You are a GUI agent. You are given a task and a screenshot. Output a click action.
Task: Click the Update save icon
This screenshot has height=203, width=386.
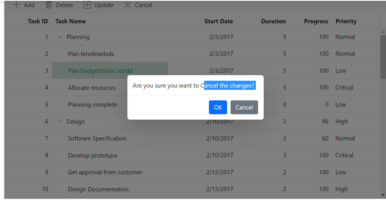pos(87,5)
